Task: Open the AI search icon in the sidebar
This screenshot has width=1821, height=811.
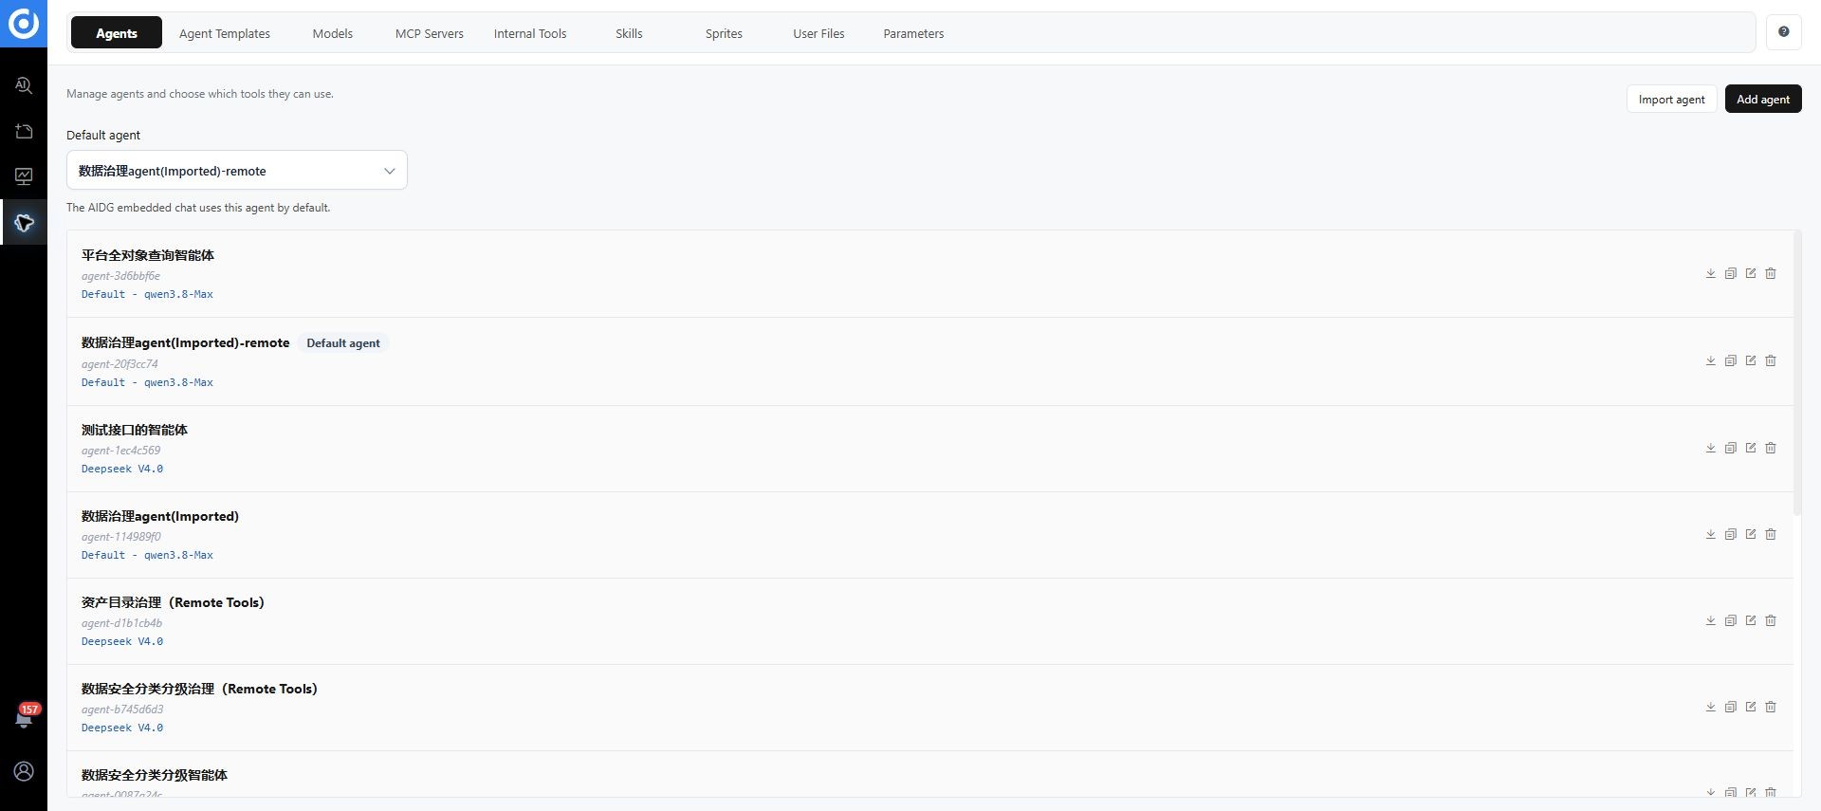Action: (24, 85)
